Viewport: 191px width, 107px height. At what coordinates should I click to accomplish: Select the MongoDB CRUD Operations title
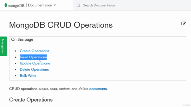[x=61, y=25]
